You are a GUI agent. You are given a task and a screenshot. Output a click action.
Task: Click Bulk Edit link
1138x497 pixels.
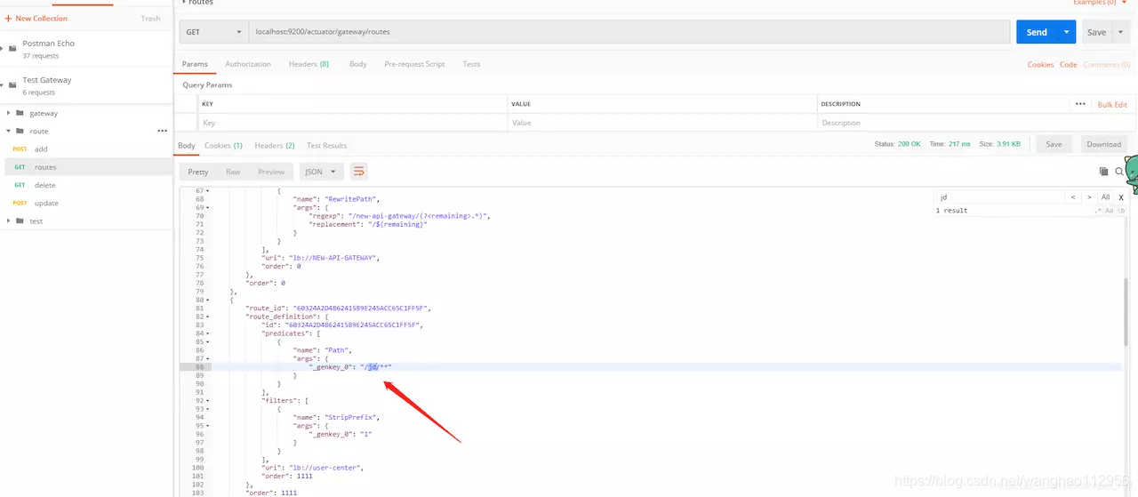(x=1112, y=105)
